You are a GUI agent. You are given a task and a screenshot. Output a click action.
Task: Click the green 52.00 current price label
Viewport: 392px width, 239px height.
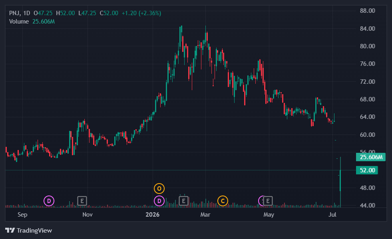(367, 170)
